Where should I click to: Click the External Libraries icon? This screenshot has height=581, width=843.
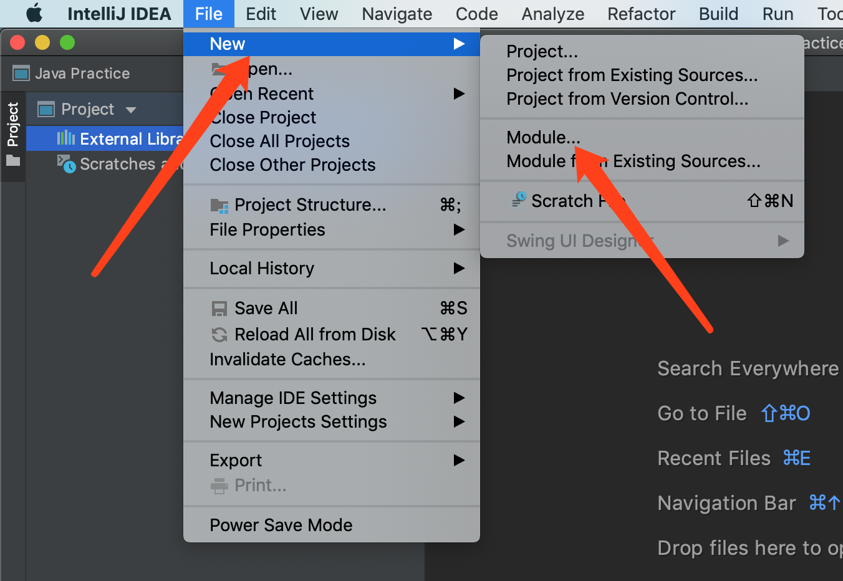coord(65,138)
